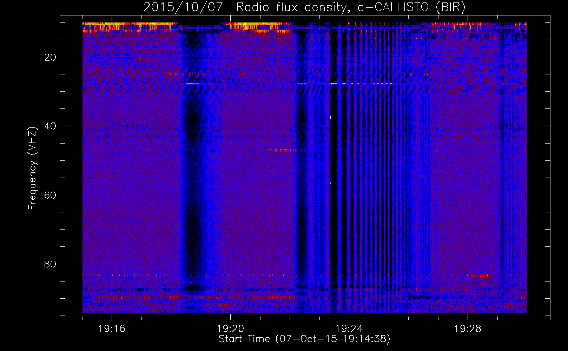
Task: Click the 20 frequency tick label
Action: (x=50, y=57)
